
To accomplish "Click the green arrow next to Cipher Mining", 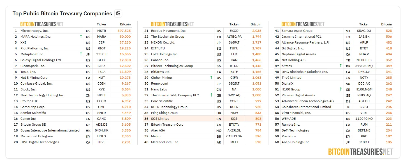I will (x=211, y=77).
